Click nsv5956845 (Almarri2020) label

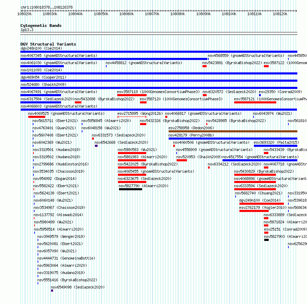[106, 121]
